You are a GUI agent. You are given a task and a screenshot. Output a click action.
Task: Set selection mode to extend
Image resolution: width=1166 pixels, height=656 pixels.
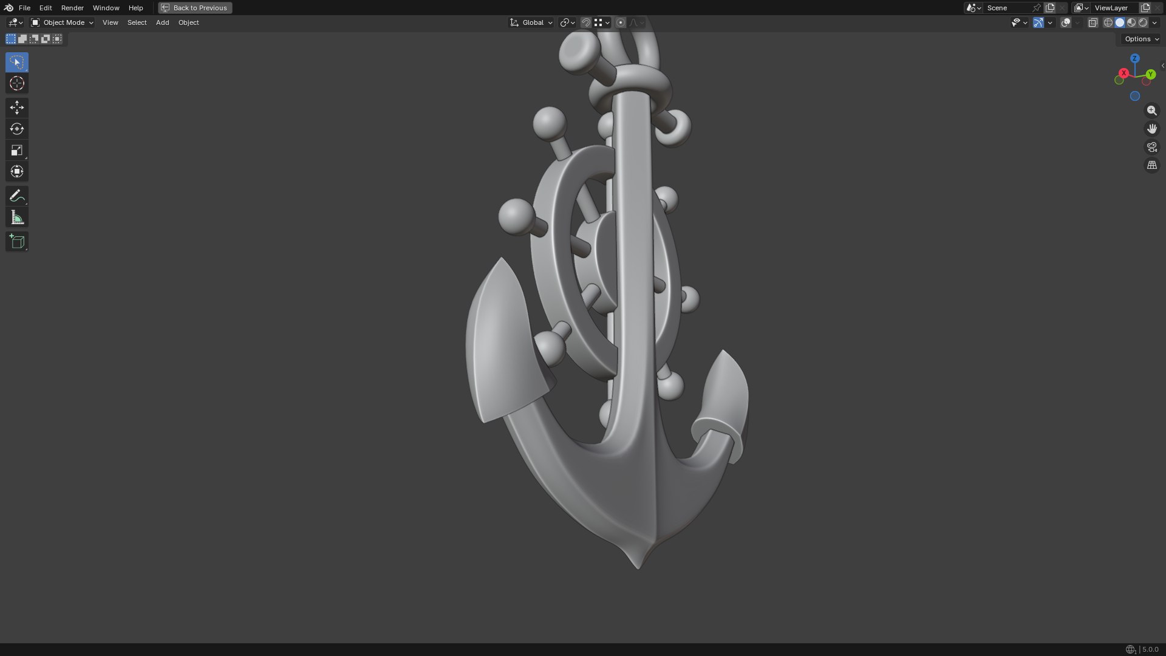[22, 39]
